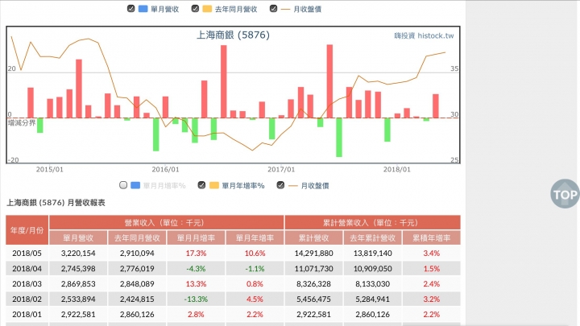
Task: Click the tallest red bar near 2016/07
Action: pyautogui.click(x=224, y=81)
